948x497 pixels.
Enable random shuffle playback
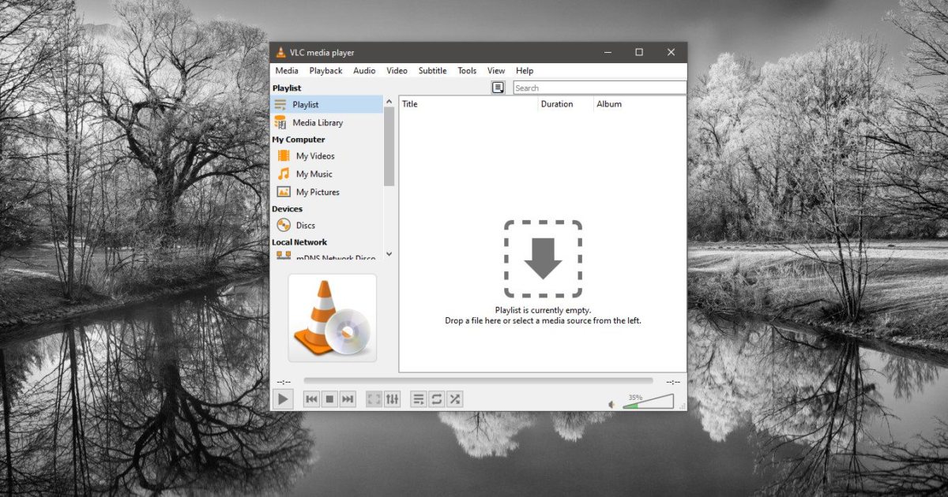[x=454, y=399]
